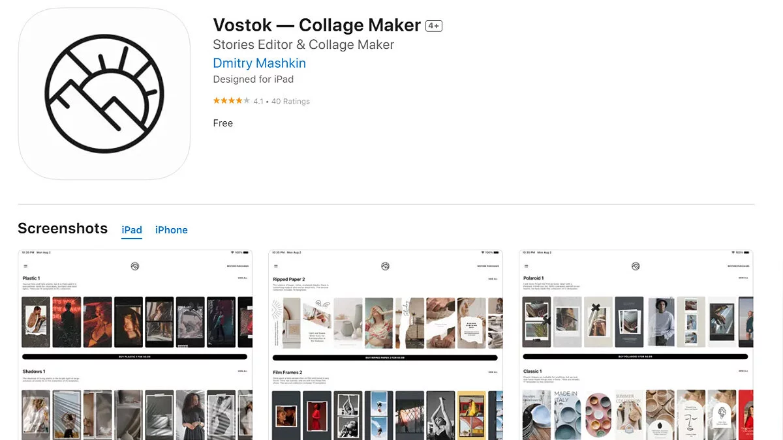
Task: Click the Vostok app icon
Action: pos(104,94)
